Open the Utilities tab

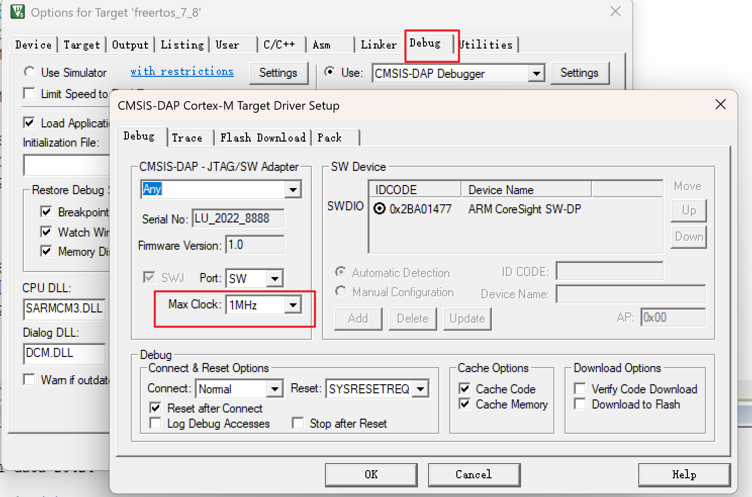pyautogui.click(x=487, y=44)
